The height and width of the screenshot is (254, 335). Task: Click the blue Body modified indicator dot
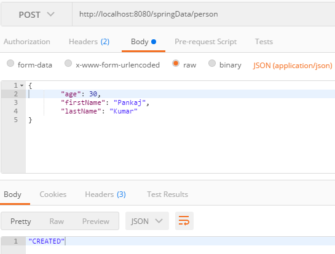click(x=154, y=42)
